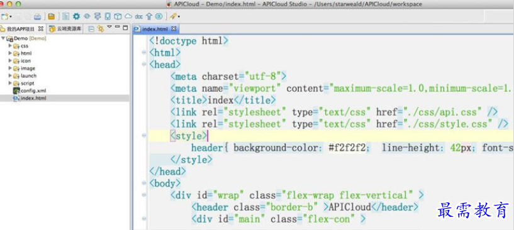This screenshot has height=230, width=514.
Task: Click the 3D cube module icon
Action: pos(118,16)
